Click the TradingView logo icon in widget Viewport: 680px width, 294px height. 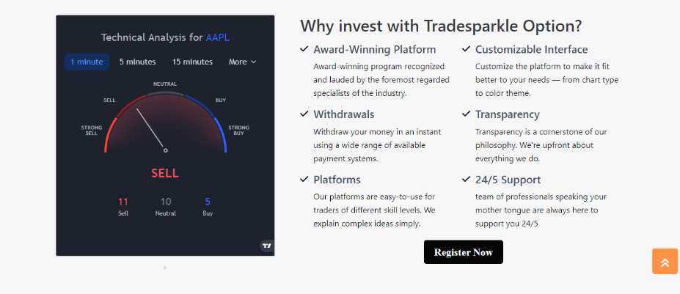[x=266, y=246]
